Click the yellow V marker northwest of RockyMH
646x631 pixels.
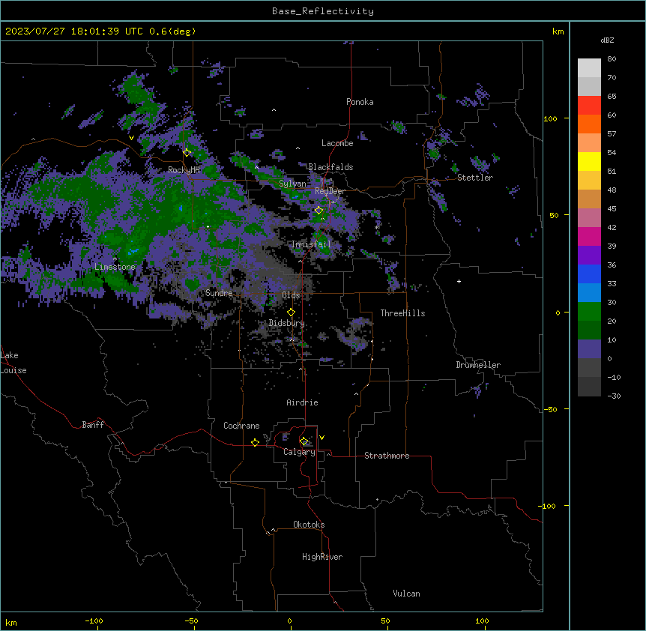point(131,138)
